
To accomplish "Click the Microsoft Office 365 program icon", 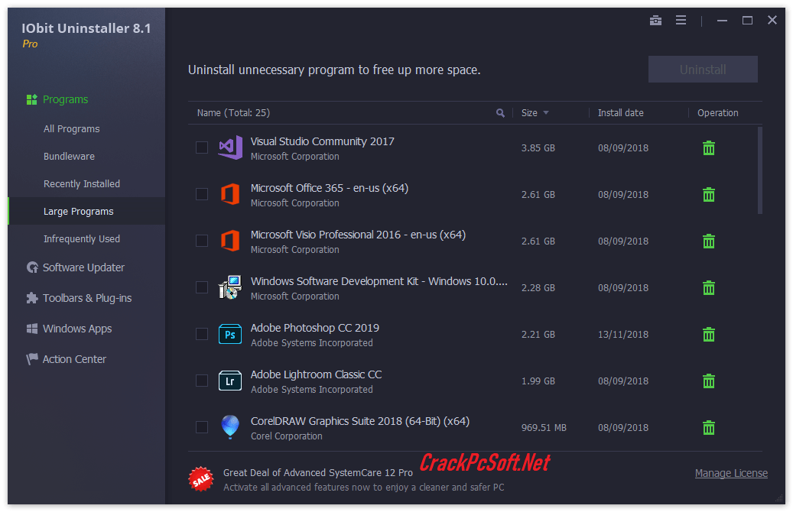I will pyautogui.click(x=230, y=194).
